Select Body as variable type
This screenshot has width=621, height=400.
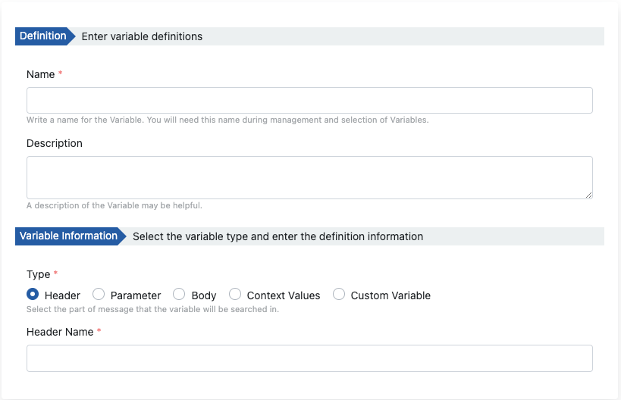tap(179, 295)
